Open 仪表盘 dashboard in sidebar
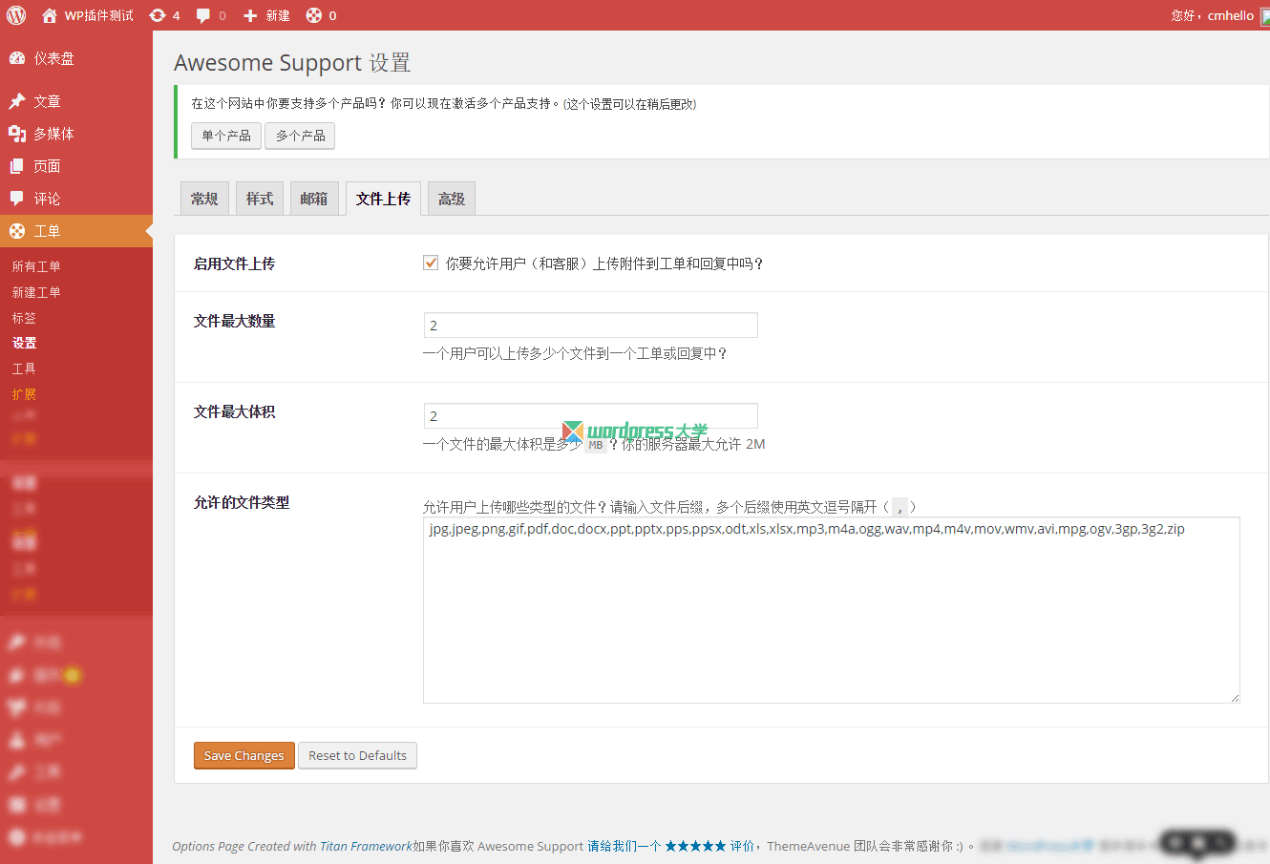Screen dimensions: 1270x864 coord(76,58)
